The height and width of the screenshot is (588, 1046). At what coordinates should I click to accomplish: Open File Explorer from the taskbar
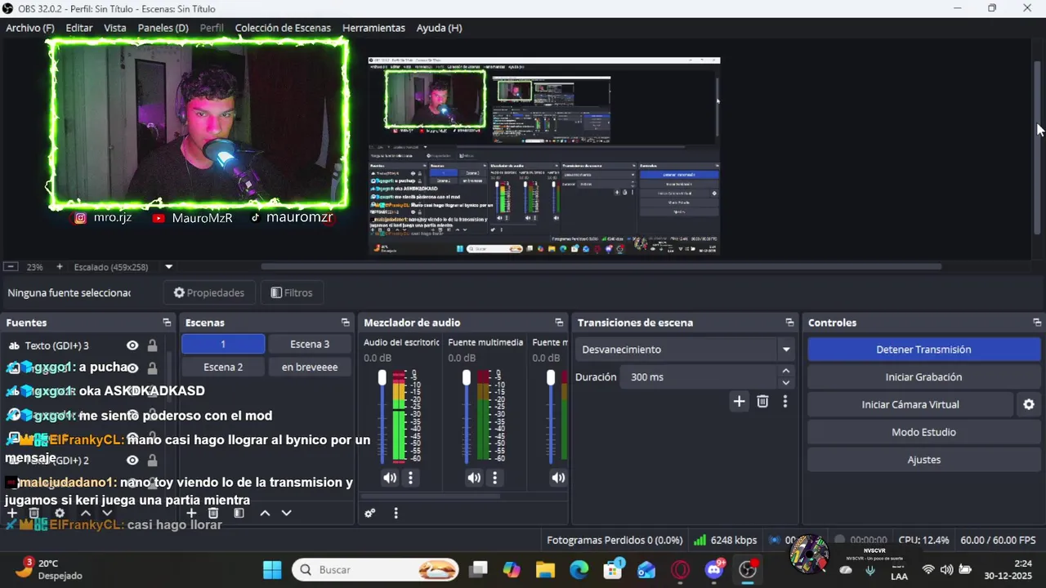pyautogui.click(x=545, y=570)
